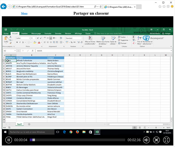Open the Fichier tab
The width and height of the screenshot is (175, 147).
pos(6,34)
